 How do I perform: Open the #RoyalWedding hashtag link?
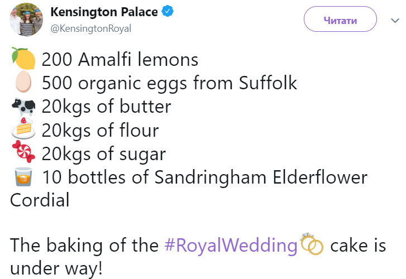(231, 246)
